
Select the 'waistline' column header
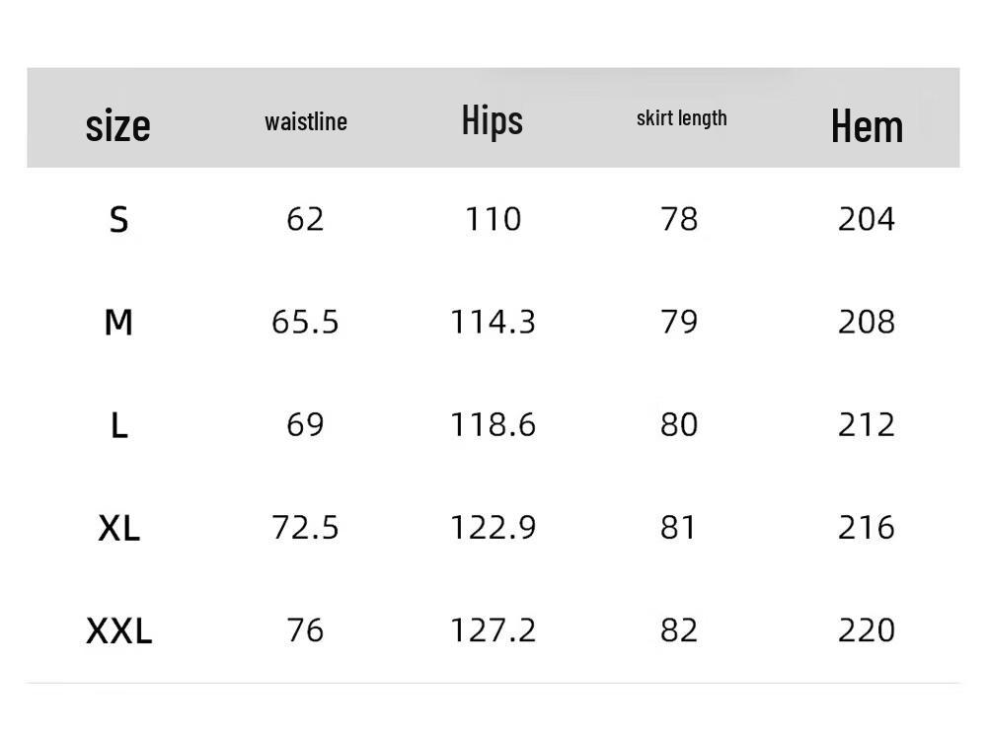(x=306, y=121)
